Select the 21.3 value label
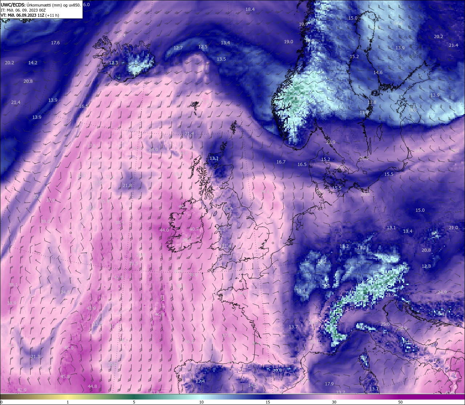This screenshot has height=405, width=465. pos(35,357)
